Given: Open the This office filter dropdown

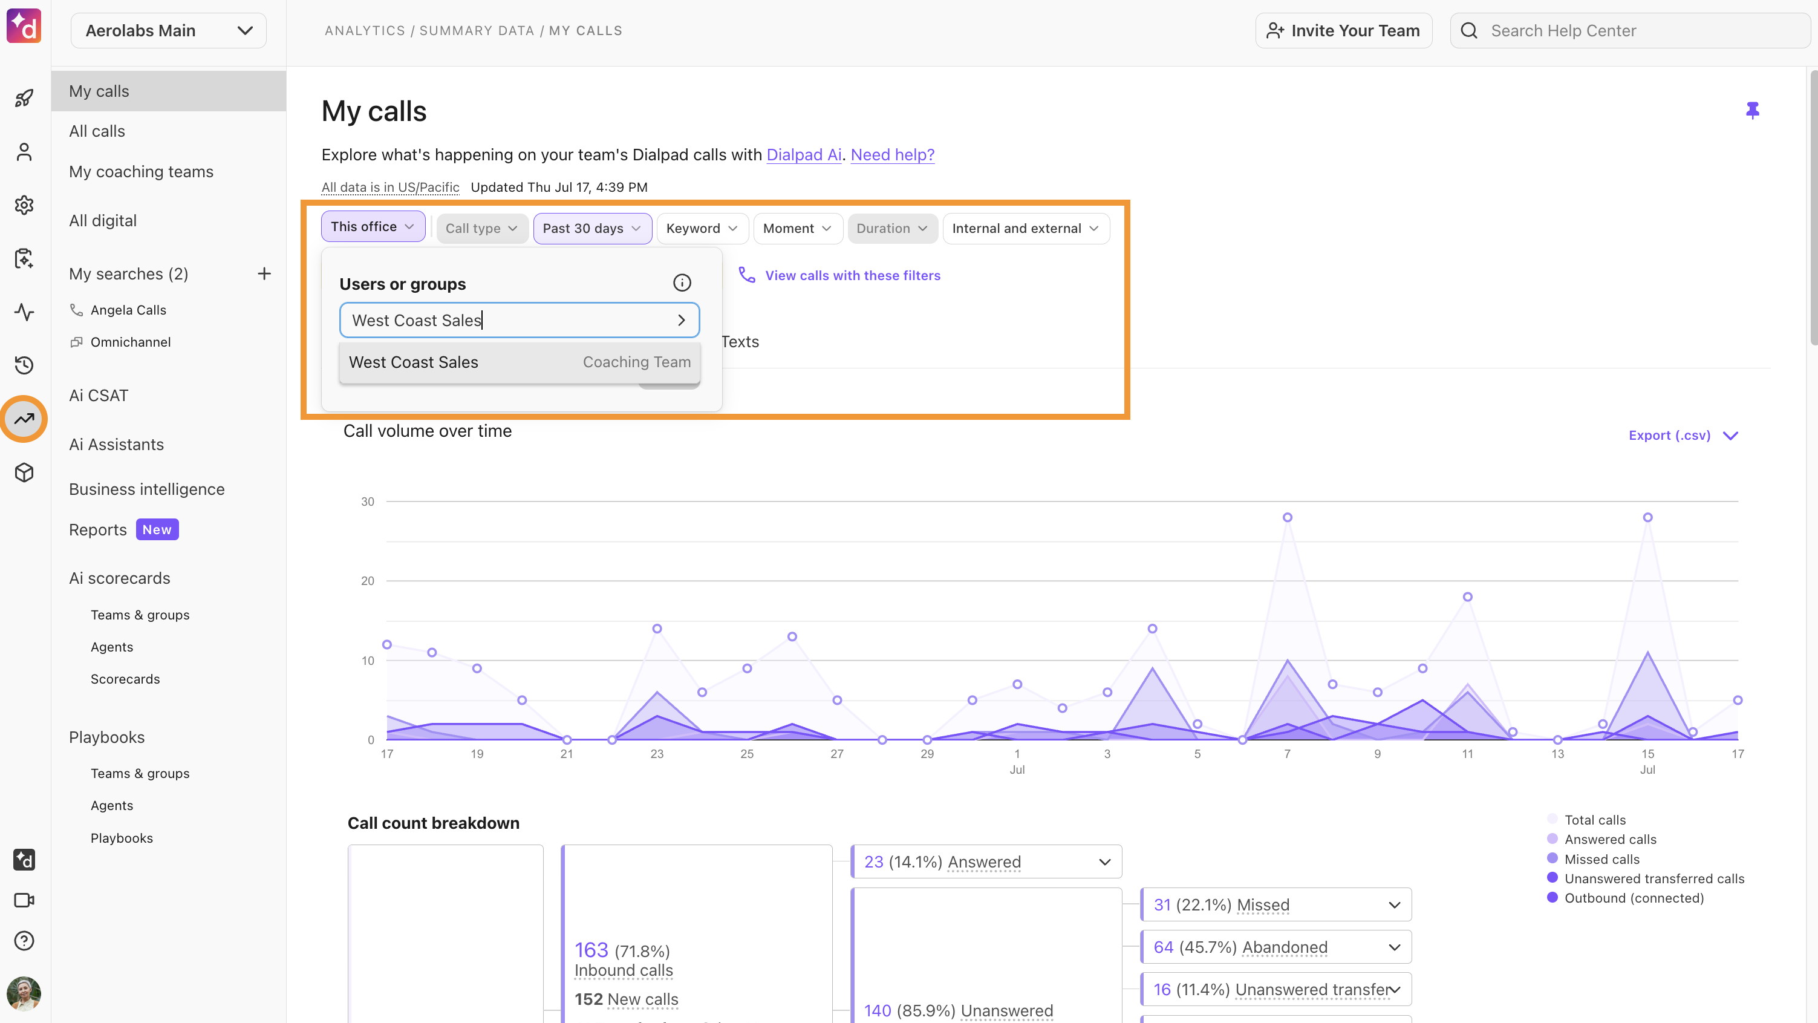Looking at the screenshot, I should 373,227.
